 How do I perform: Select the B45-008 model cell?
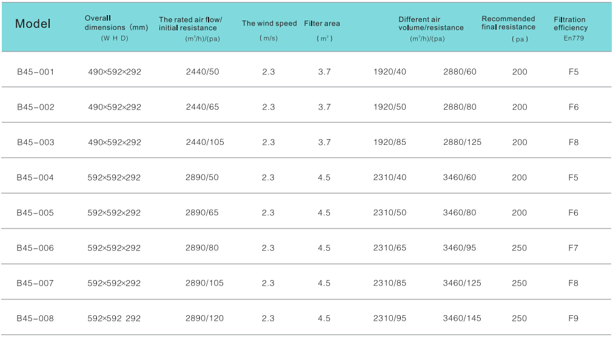click(36, 319)
